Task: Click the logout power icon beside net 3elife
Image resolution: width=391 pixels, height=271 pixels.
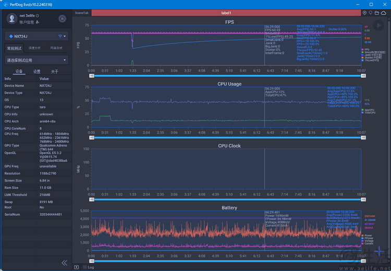Action: click(x=38, y=16)
